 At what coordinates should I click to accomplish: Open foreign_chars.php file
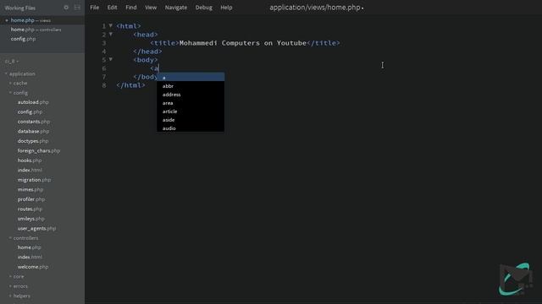pyautogui.click(x=39, y=150)
